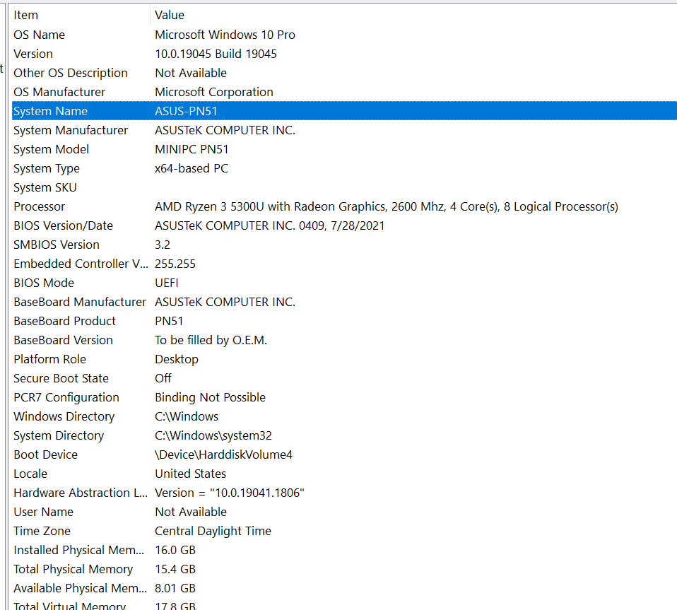Click the value '15.4 GB'

click(x=175, y=569)
